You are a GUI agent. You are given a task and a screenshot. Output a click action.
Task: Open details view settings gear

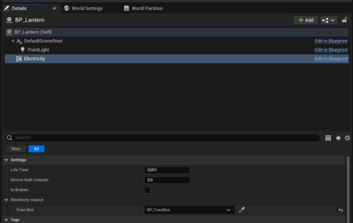347,138
